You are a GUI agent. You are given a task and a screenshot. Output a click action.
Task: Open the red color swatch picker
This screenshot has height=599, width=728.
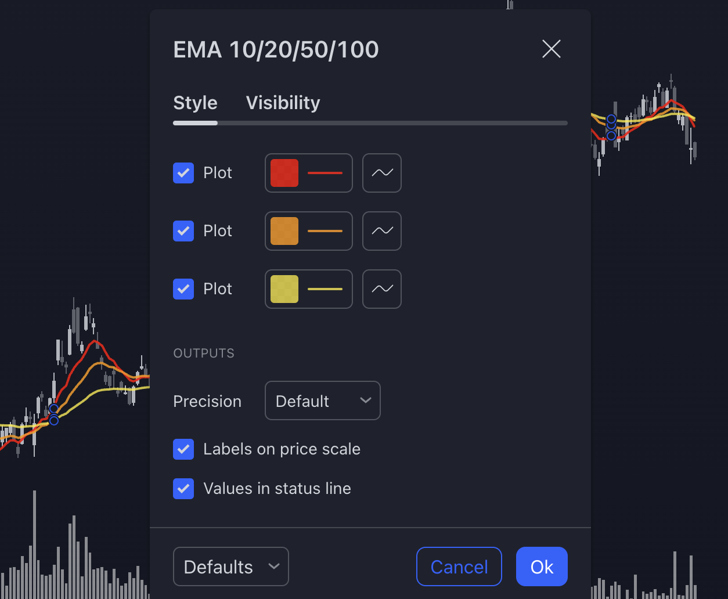click(284, 173)
